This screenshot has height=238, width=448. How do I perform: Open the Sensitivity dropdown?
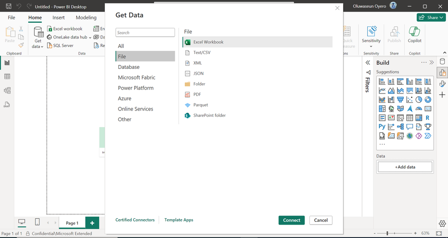pyautogui.click(x=371, y=37)
